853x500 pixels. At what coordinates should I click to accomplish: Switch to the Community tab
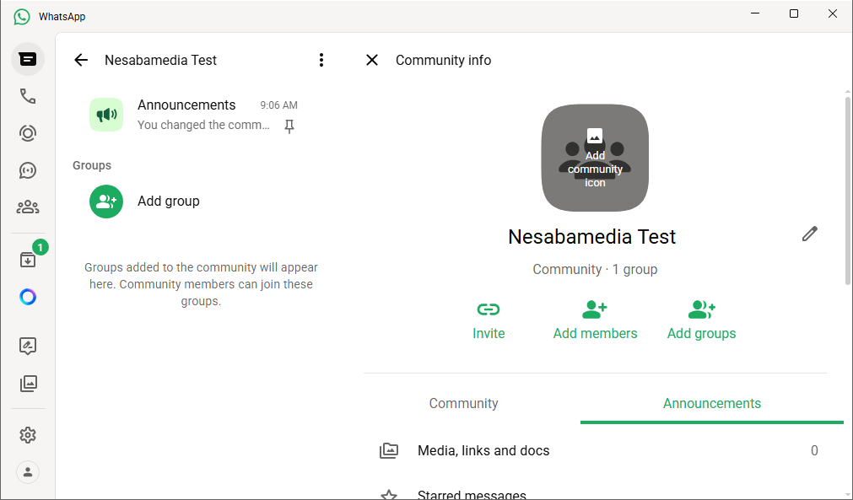coord(463,403)
